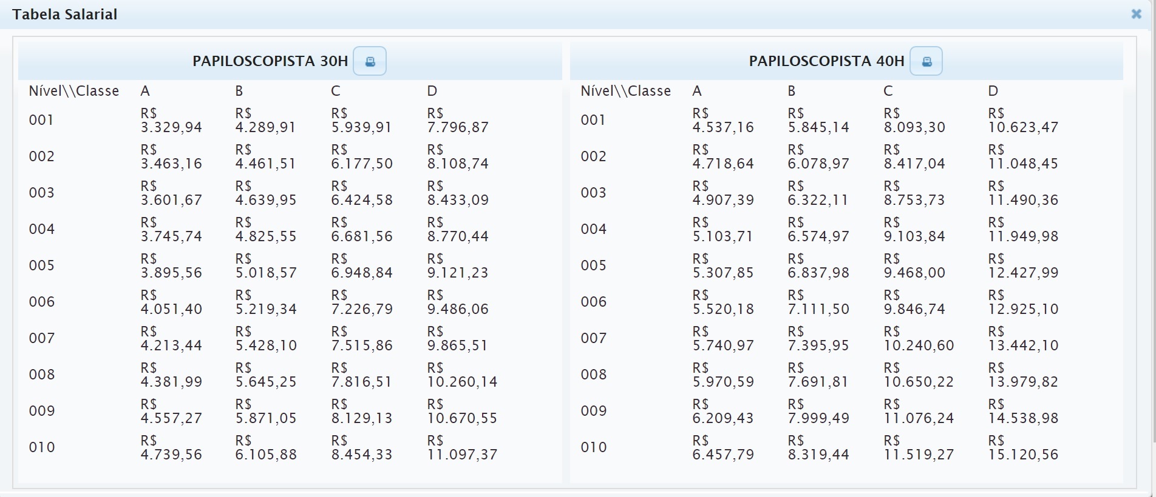Click class C column header in 40H table

point(888,91)
